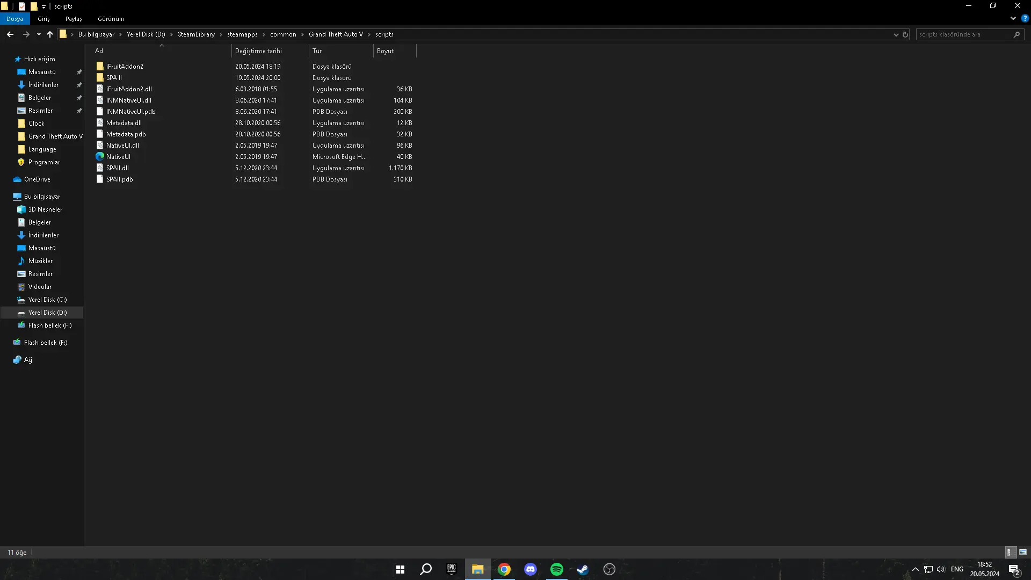Select Metadata.dll file name
The height and width of the screenshot is (580, 1031).
[x=124, y=123]
